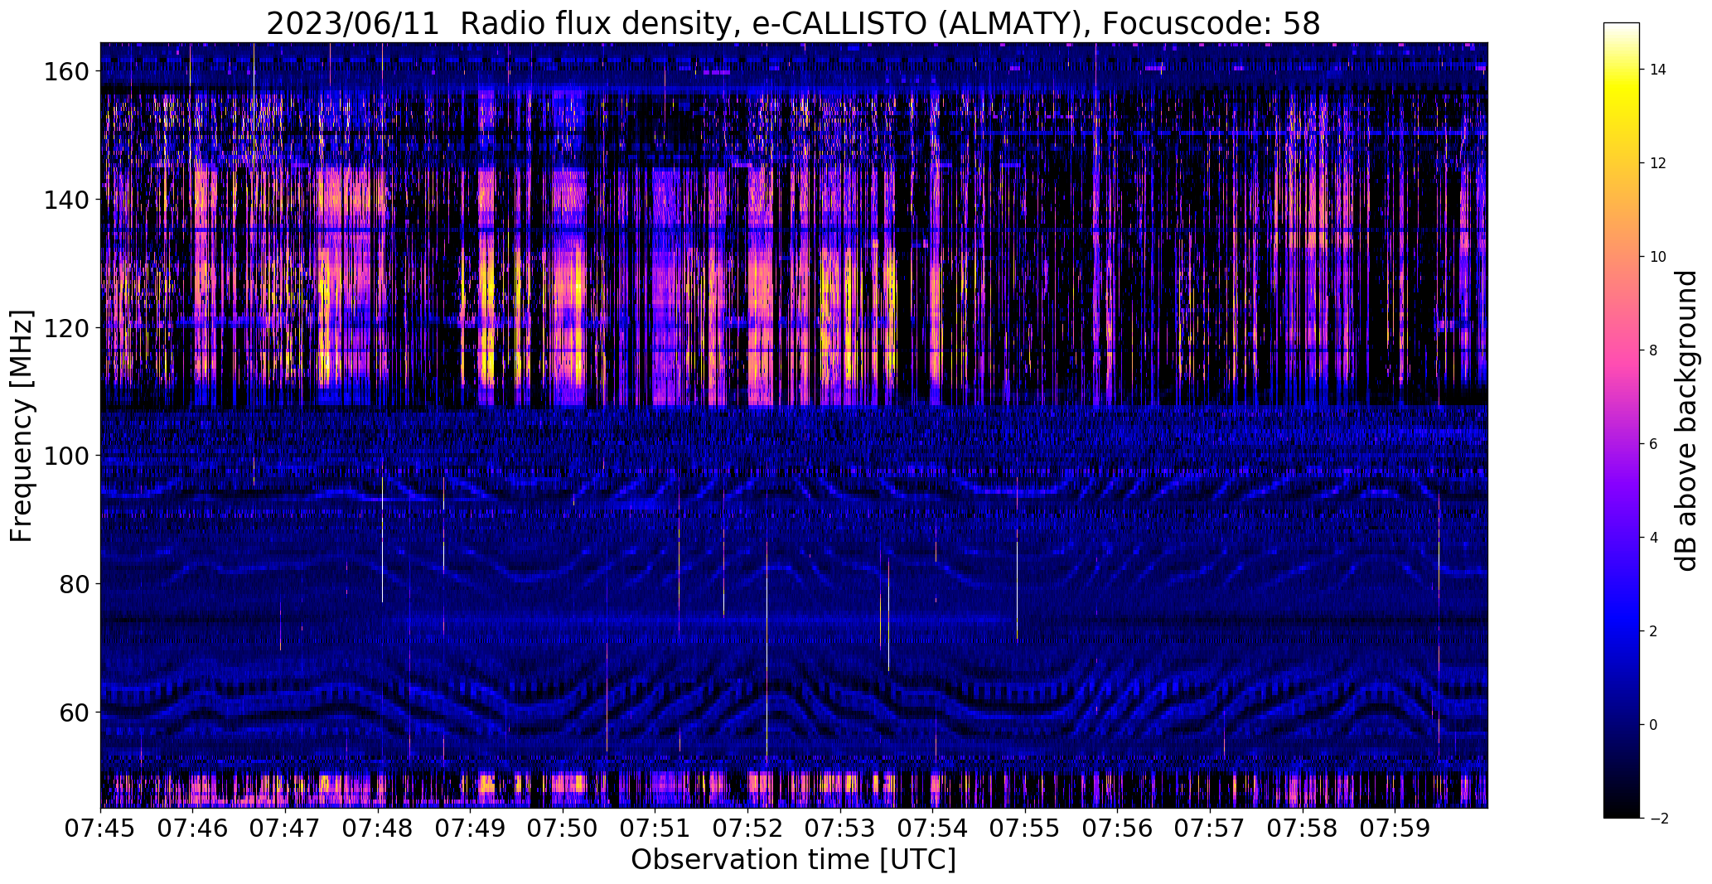
Task: Click the 60 frequency tick label
Action: pyautogui.click(x=75, y=712)
